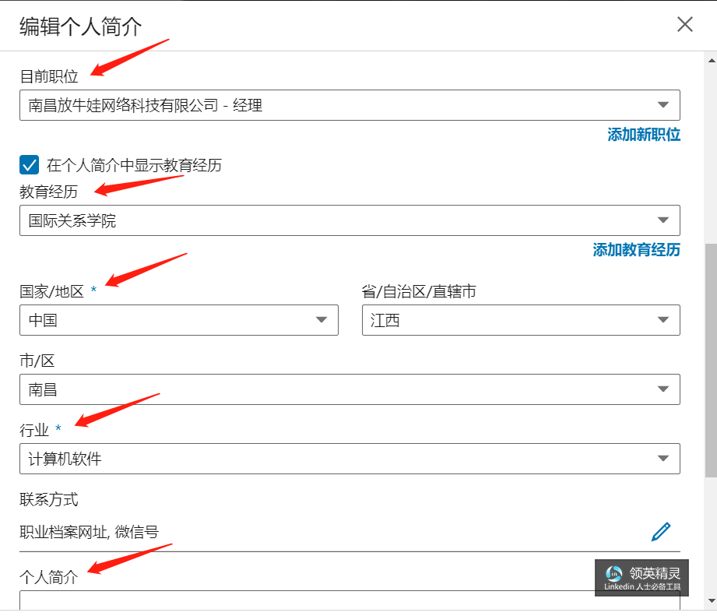This screenshot has width=717, height=616.
Task: Close the 编辑个人简介 dialog
Action: coord(684,24)
